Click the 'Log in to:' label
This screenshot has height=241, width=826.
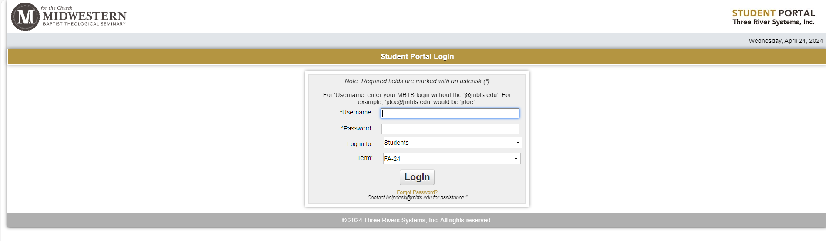(x=359, y=144)
